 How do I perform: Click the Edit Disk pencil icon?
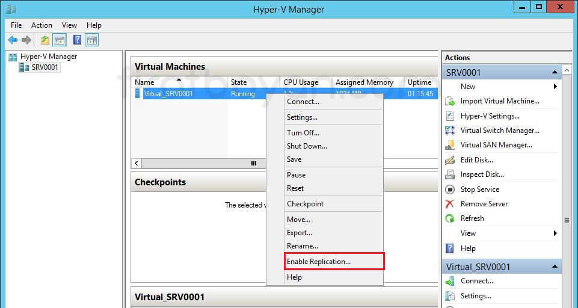coord(450,160)
